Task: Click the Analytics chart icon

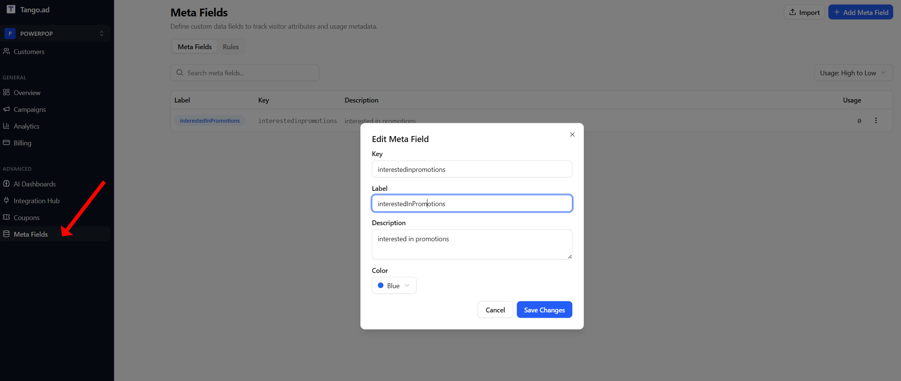Action: click(6, 126)
